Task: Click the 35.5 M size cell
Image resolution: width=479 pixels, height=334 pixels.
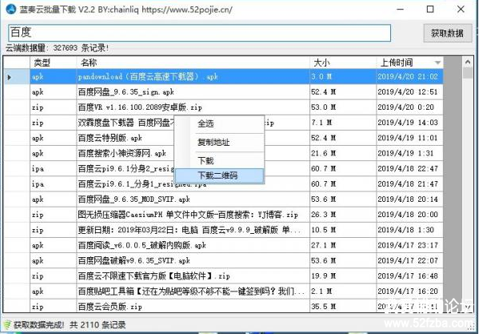Action: tap(343, 306)
